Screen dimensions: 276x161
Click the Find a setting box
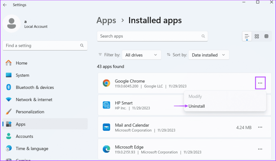pyautogui.click(x=43, y=46)
